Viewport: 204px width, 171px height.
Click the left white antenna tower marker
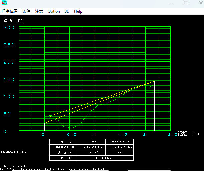(x=44, y=127)
